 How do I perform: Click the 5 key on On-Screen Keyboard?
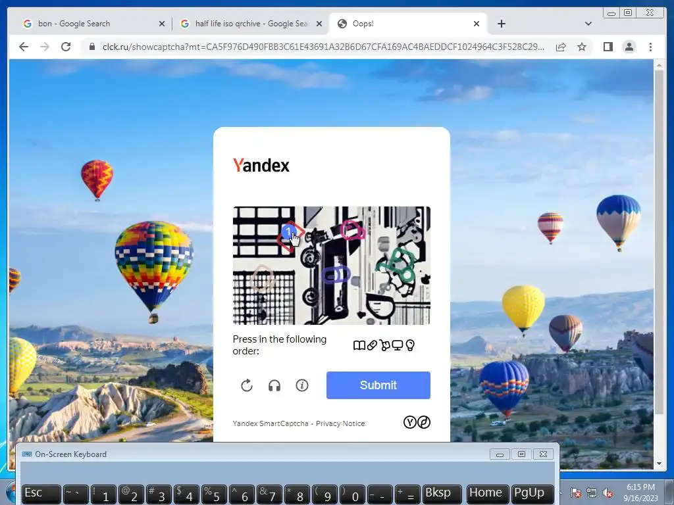[x=214, y=494]
